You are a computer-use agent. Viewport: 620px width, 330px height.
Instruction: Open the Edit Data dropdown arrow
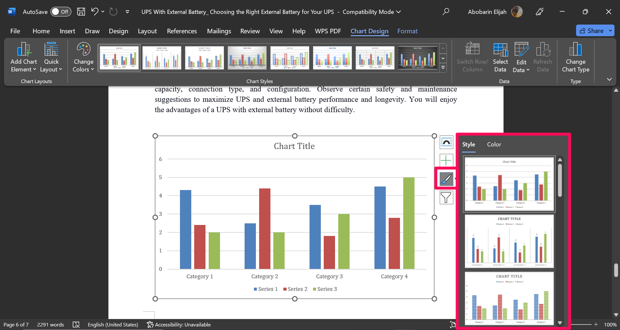[x=528, y=70]
